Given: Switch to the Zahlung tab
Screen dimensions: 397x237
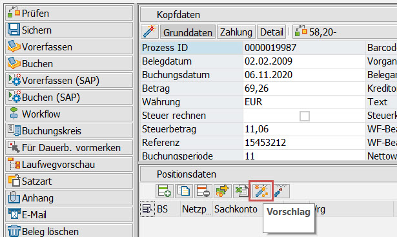Looking at the screenshot, I should [x=236, y=32].
